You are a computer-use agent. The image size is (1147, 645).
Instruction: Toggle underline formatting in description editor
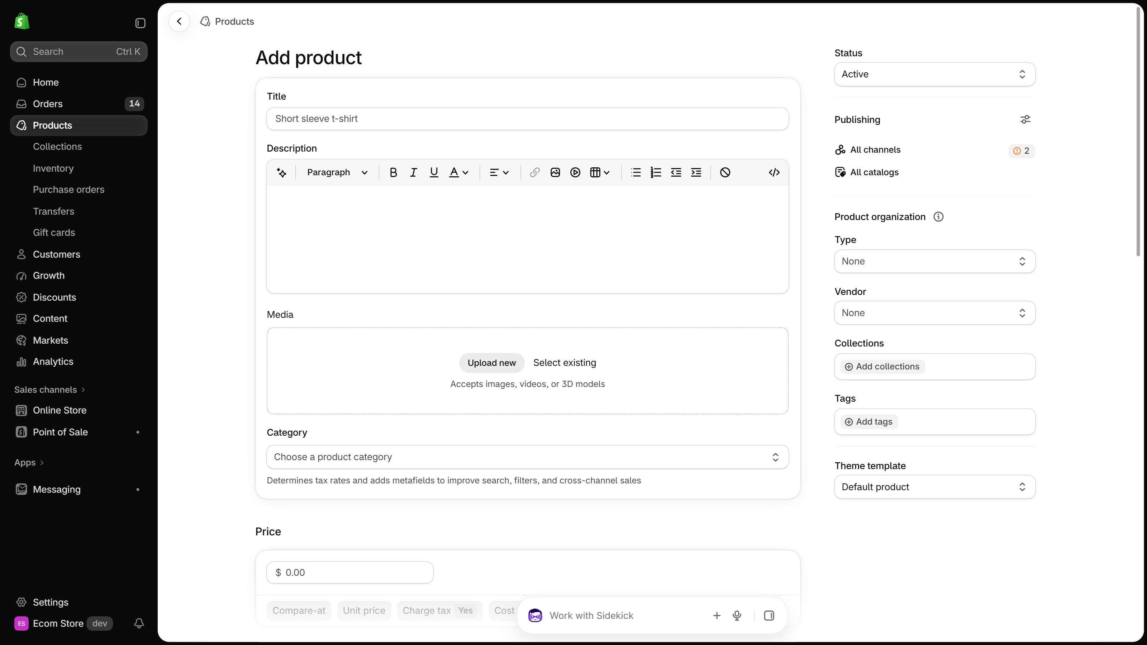tap(434, 172)
